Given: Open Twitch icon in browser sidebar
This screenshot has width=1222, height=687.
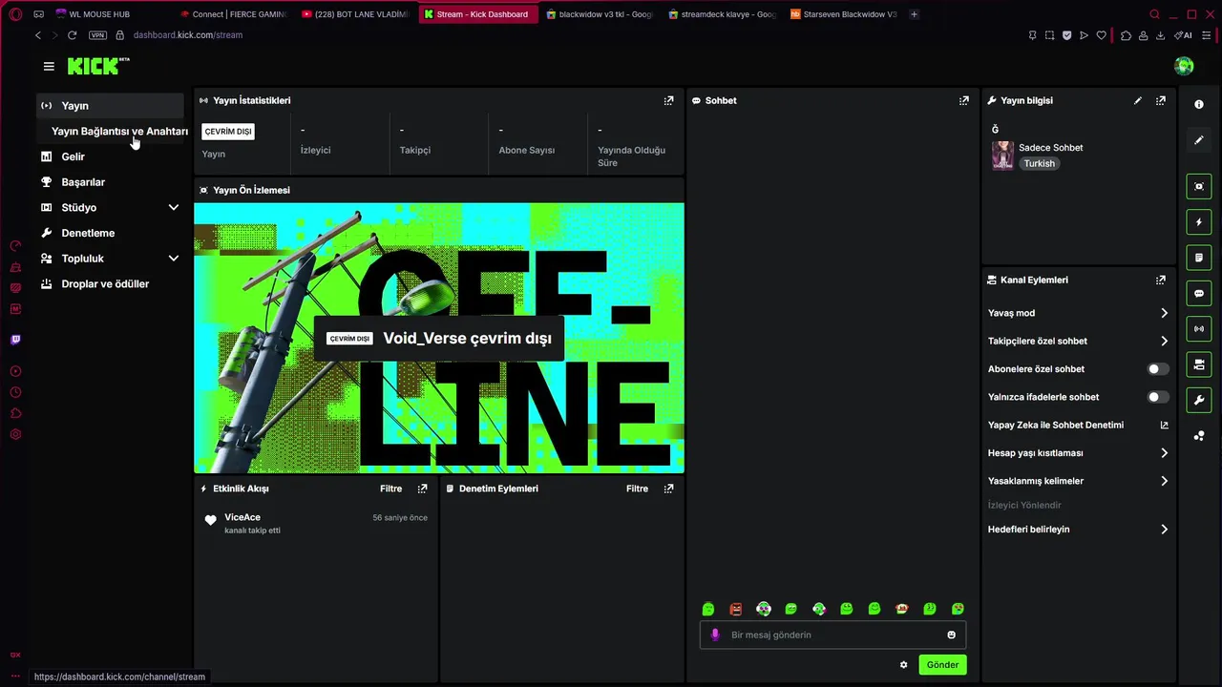Looking at the screenshot, I should click(15, 340).
